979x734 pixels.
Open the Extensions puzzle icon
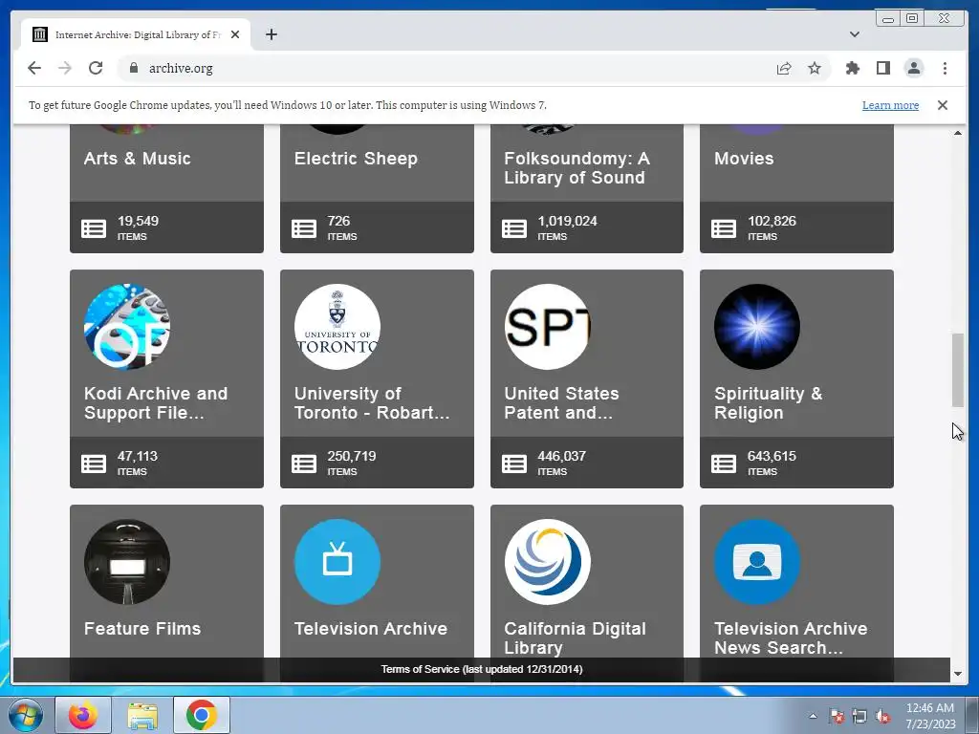pos(852,68)
